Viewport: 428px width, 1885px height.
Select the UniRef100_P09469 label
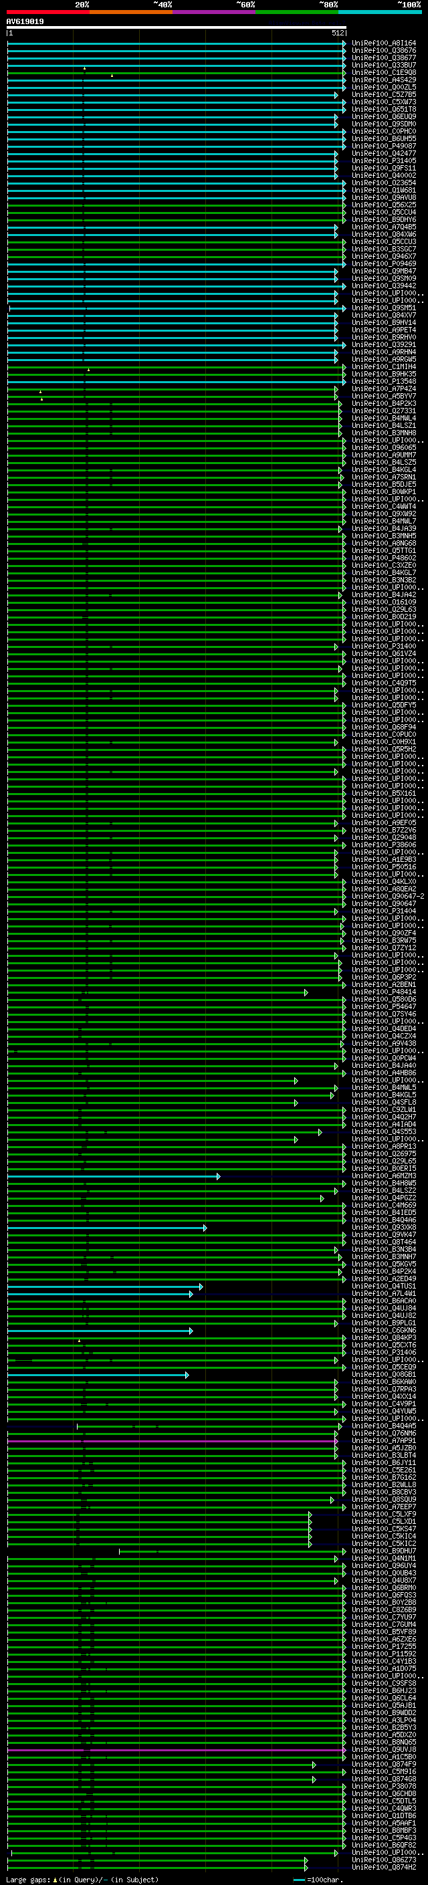point(384,263)
